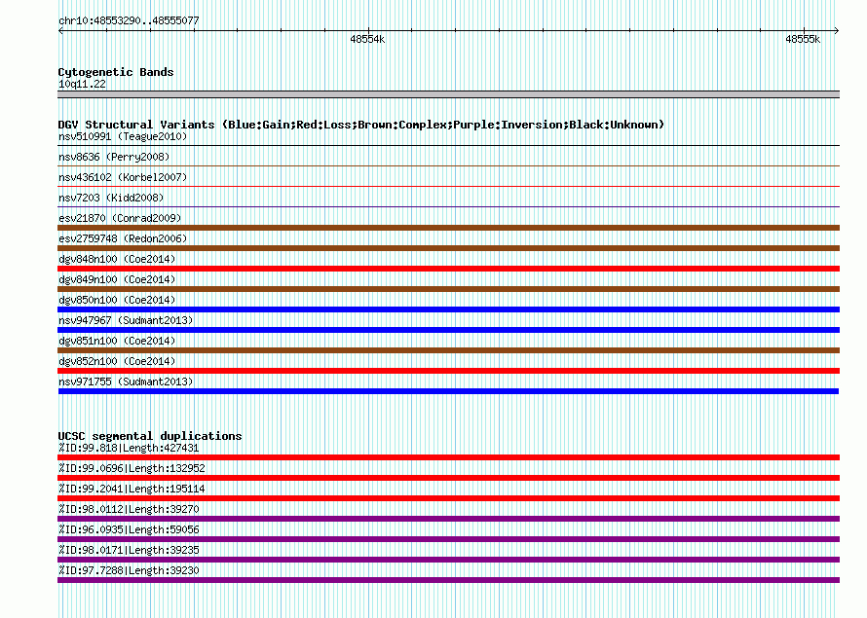Screen dimensions: 867x618
Task: Click the purple bar under Length:39235
Action: pos(448,560)
